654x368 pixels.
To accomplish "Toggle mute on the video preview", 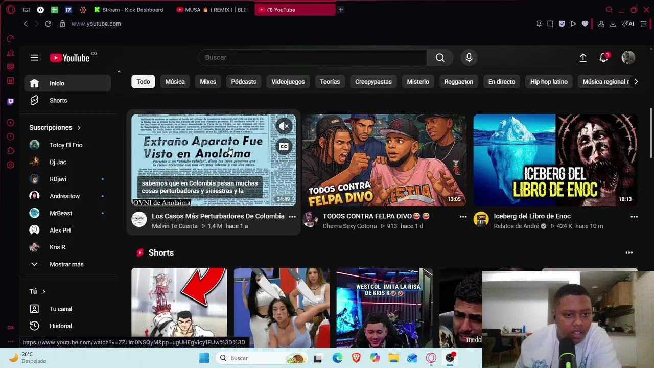I will [x=284, y=126].
